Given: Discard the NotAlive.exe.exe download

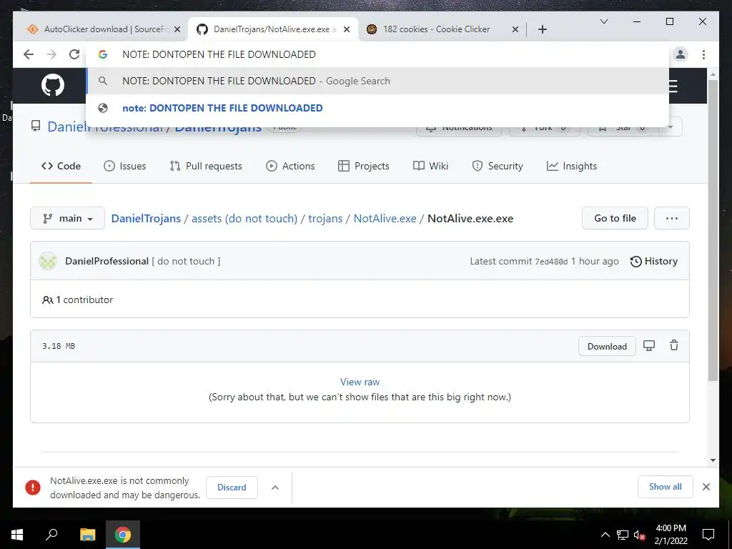Looking at the screenshot, I should (x=232, y=488).
